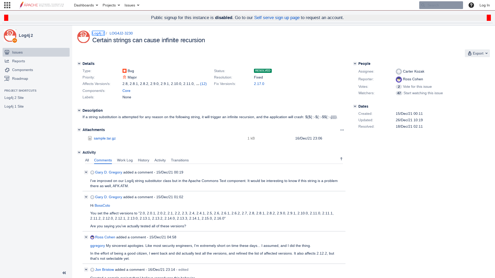Collapse Jon Bristow's comment
The height and width of the screenshot is (278, 495).
tap(86, 270)
